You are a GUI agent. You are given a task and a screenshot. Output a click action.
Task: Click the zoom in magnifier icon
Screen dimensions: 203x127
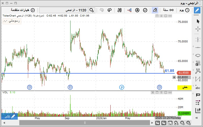coord(189,123)
